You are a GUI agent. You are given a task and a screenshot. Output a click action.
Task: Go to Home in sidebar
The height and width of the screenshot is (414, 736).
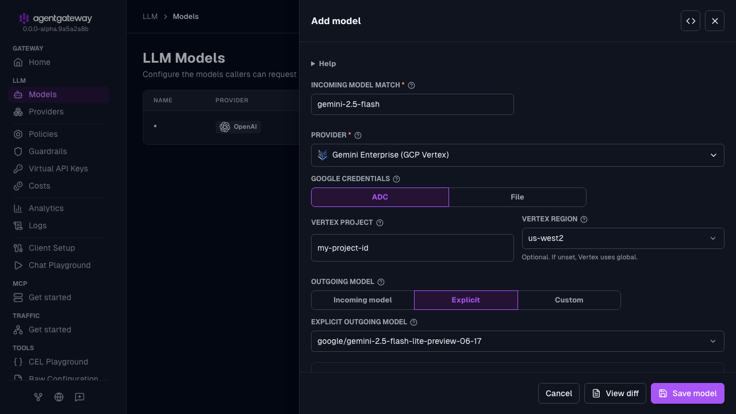click(59, 62)
